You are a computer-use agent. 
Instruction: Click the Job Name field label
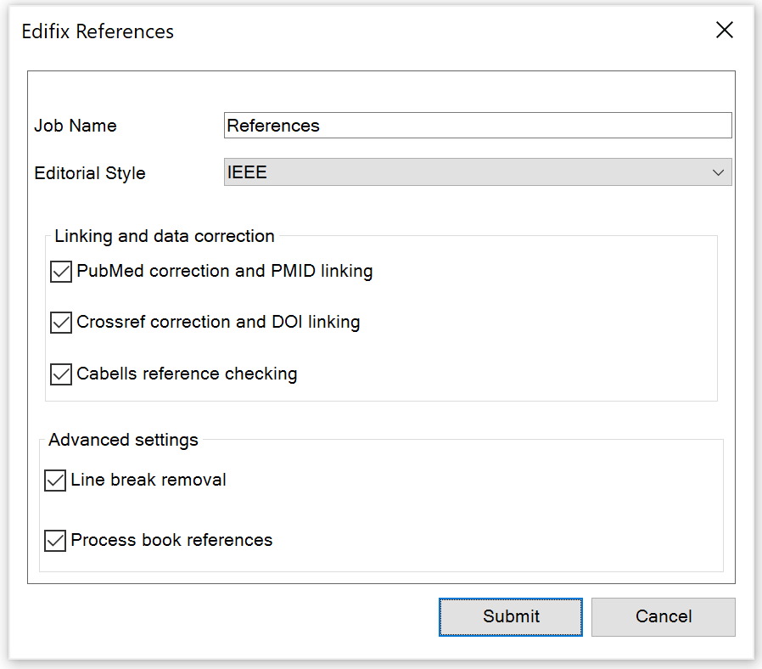(76, 126)
